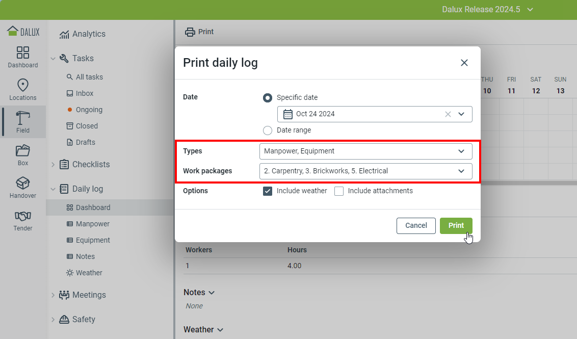Open the Box folder icon
Screen dimensions: 577x339
click(23, 151)
